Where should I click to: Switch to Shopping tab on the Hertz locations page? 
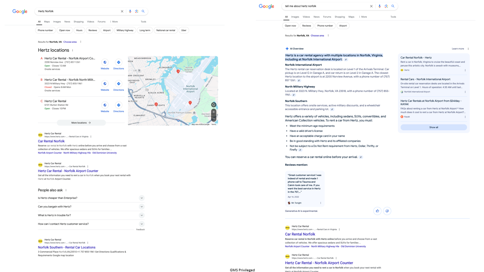pos(78,22)
